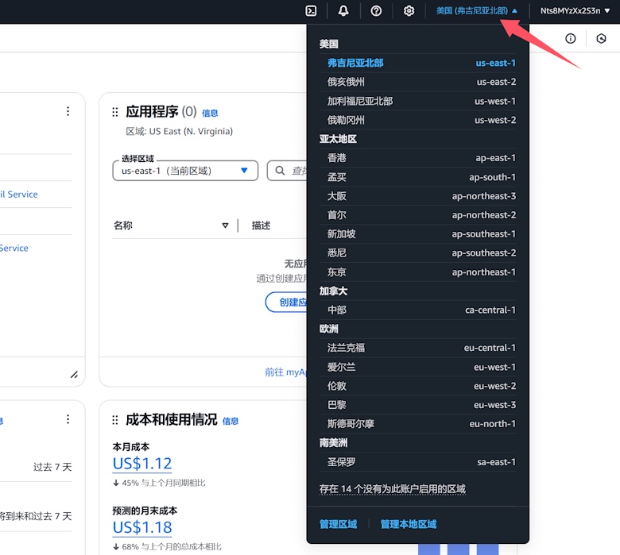Select region 弗吉尼亚北部 us-east-1
The image size is (620, 555).
click(x=417, y=63)
